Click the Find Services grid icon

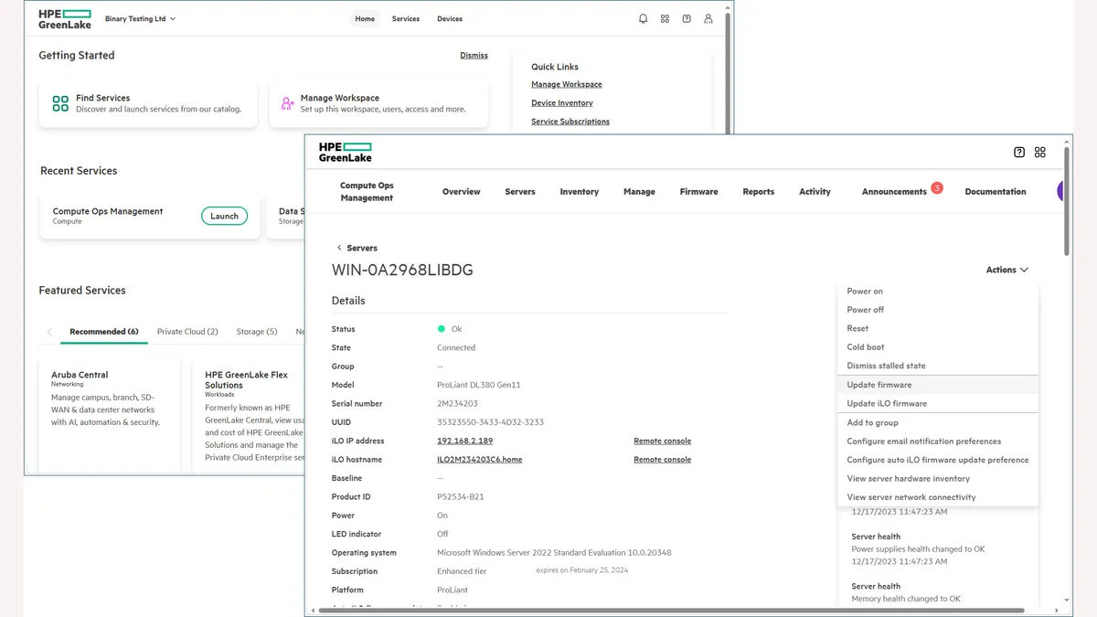60,103
